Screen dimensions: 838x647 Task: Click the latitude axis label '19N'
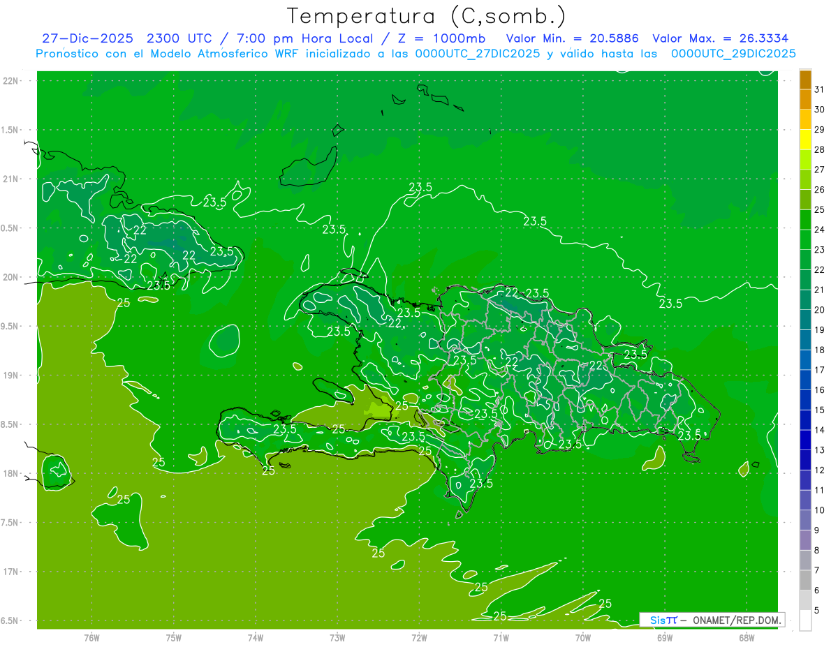(11, 375)
